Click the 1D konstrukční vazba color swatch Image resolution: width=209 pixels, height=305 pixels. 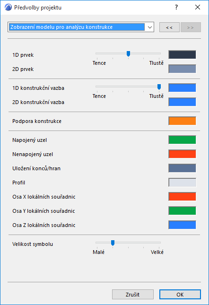(182, 88)
